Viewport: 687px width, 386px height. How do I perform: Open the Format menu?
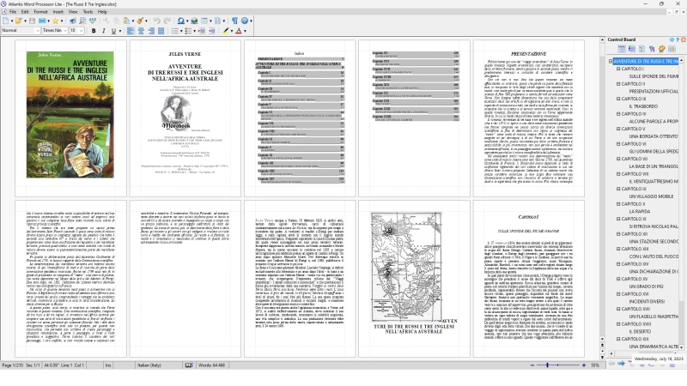tap(40, 12)
